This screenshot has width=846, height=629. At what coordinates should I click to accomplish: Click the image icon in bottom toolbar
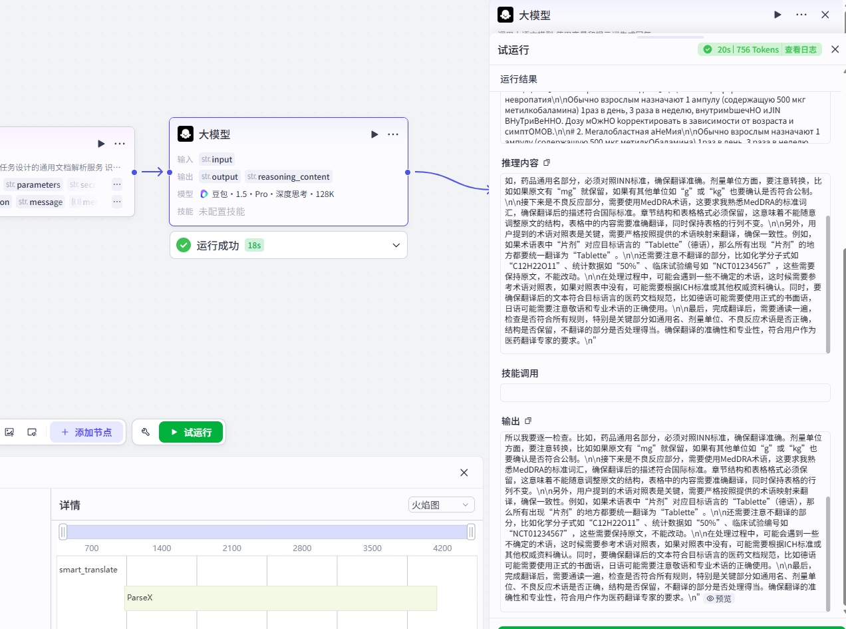(9, 432)
